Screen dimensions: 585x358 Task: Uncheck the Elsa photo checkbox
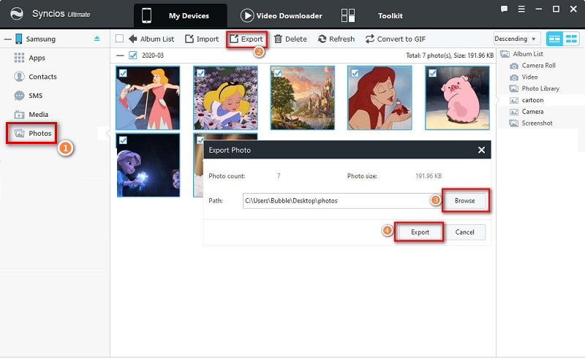(123, 140)
